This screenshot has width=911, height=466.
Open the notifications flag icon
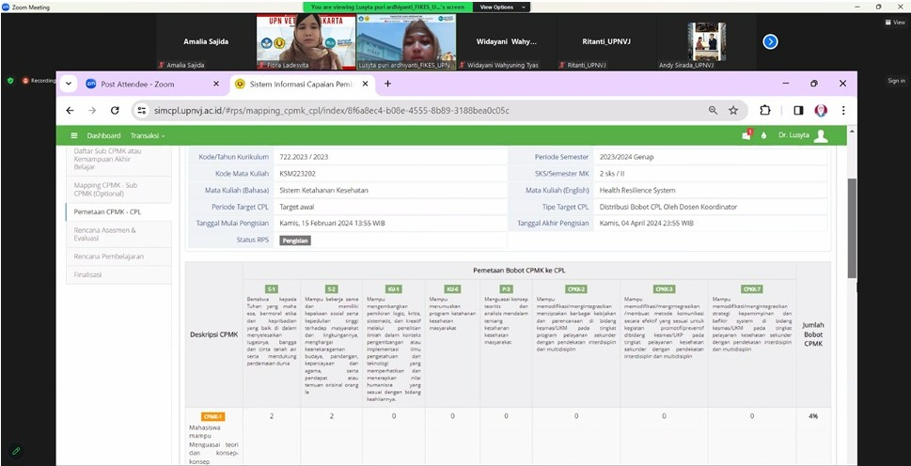(746, 136)
